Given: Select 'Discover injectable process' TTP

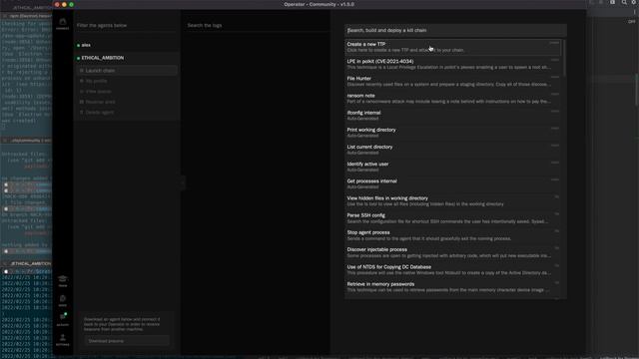Looking at the screenshot, I should point(453,252).
